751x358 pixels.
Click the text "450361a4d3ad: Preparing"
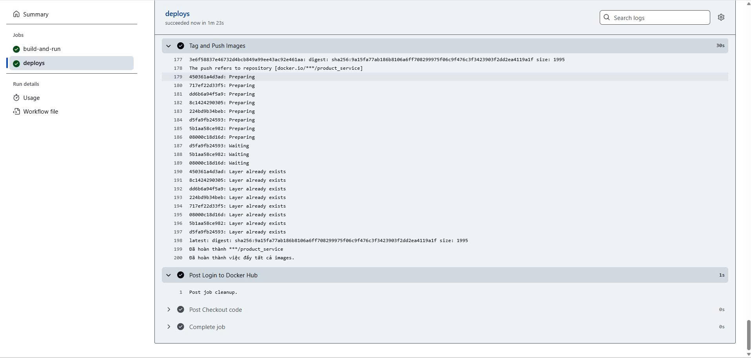click(222, 77)
